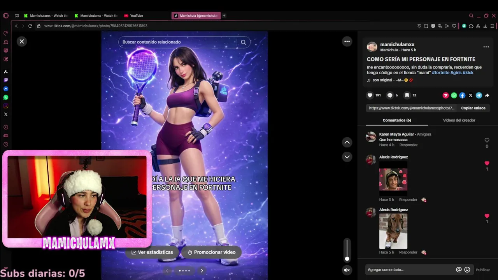Open the GX Control speedometer icon
498x280 pixels.
(x=6, y=33)
